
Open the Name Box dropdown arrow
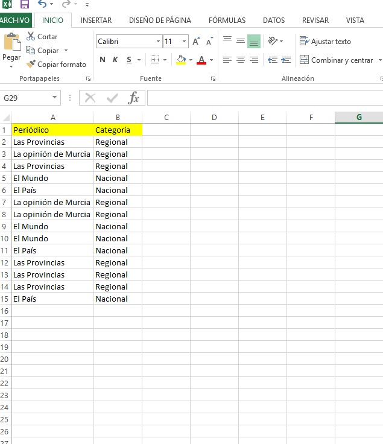coord(54,98)
